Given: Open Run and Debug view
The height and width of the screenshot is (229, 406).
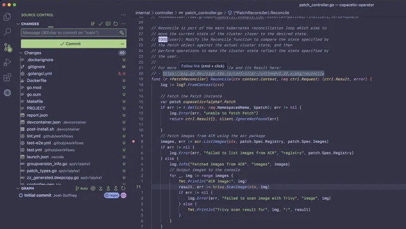Looking at the screenshot, I should tap(7, 63).
